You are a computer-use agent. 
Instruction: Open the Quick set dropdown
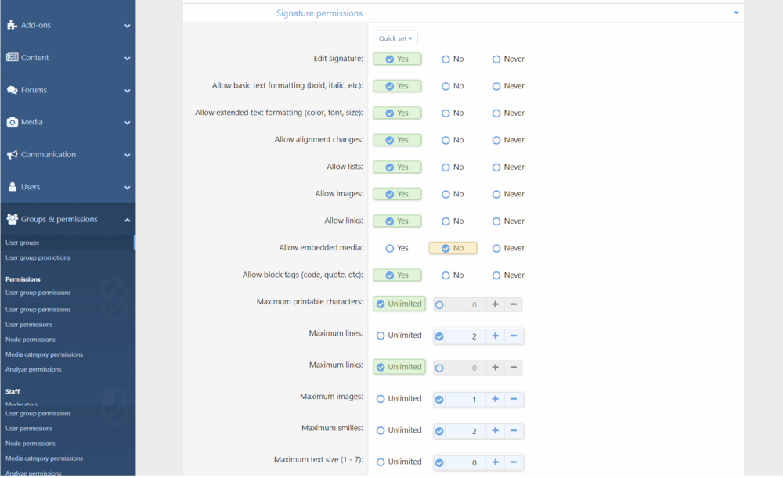tap(395, 38)
